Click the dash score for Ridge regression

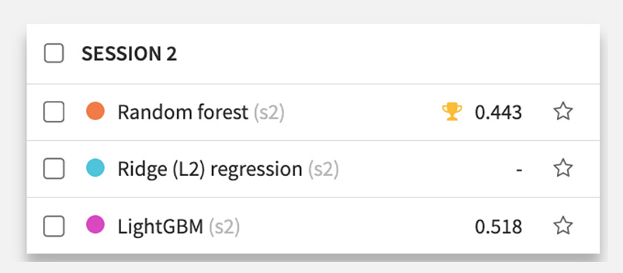[x=519, y=170]
